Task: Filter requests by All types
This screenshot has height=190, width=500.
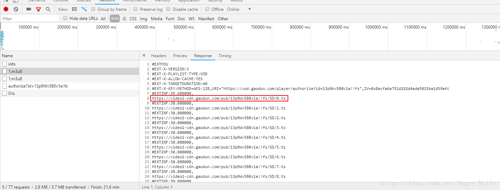Action: coord(103,19)
